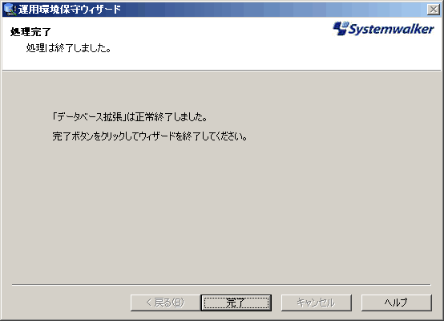This screenshot has height=321, width=444.
Task: Click the separator line above the buttons
Action: (221, 284)
